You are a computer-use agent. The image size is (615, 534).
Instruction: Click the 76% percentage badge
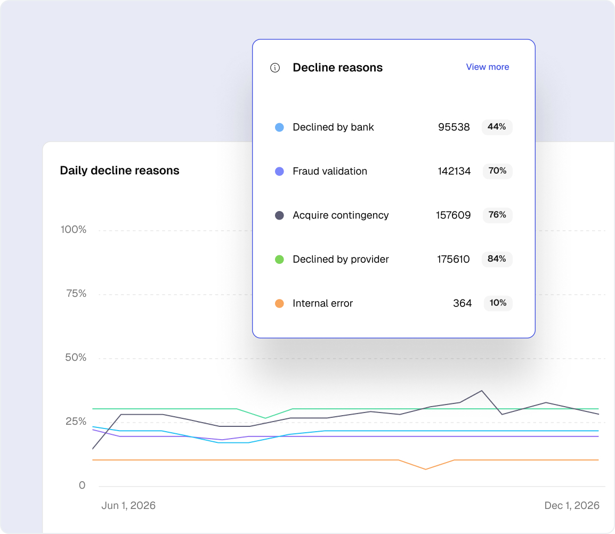(x=497, y=215)
